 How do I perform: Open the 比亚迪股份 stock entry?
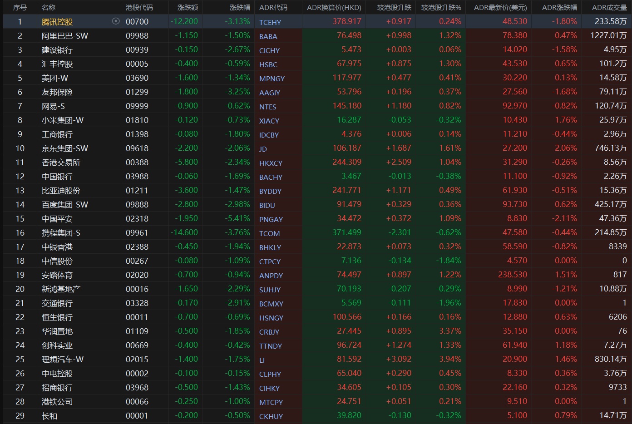61,191
